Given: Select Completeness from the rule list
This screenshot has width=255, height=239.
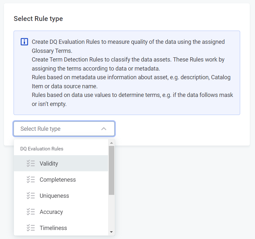Looking at the screenshot, I should [57, 180].
